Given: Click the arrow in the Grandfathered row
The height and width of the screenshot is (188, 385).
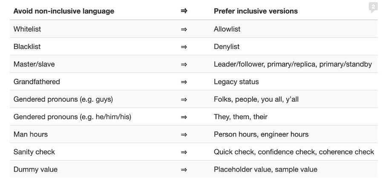Looking at the screenshot, I should coord(184,82).
